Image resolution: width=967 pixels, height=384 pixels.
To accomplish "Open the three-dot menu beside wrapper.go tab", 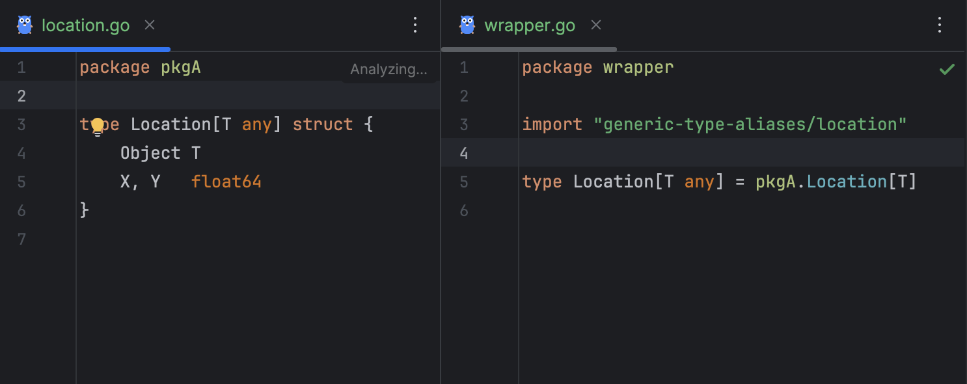I will tap(939, 25).
